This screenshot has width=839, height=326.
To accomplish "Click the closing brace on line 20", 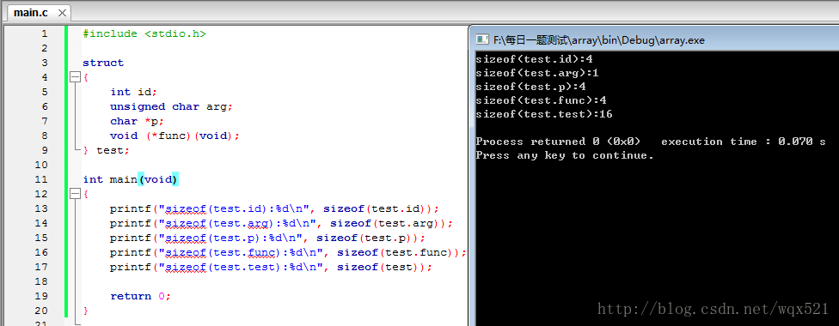I will (86, 311).
